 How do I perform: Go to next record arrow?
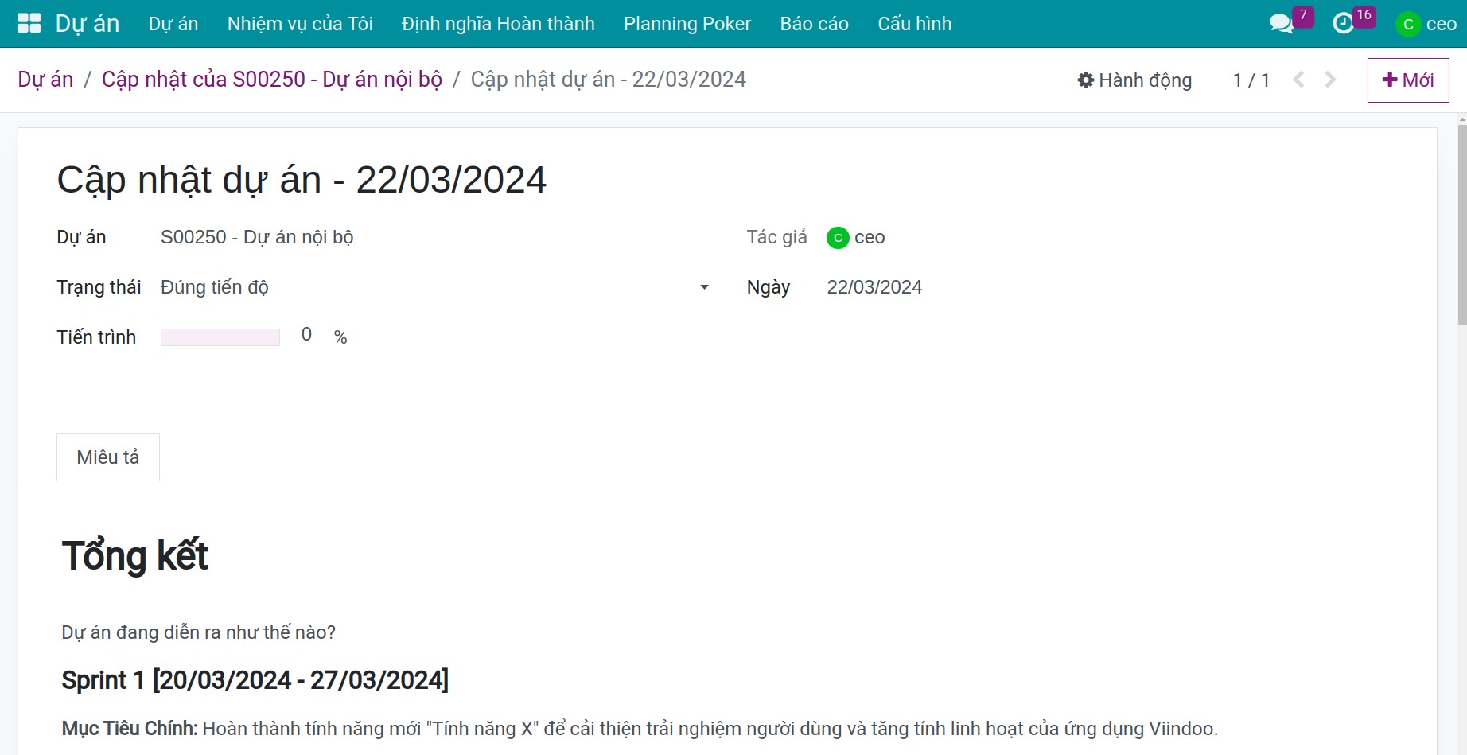[x=1330, y=80]
